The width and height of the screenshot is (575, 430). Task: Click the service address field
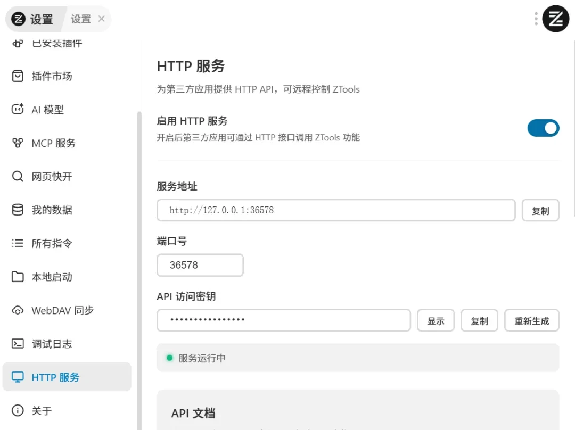click(x=336, y=210)
